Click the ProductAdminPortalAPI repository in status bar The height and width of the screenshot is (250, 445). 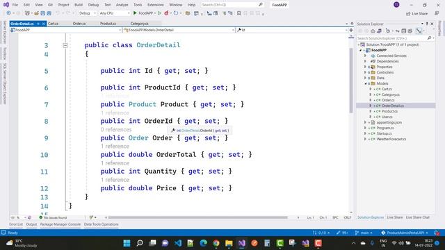[405, 233]
